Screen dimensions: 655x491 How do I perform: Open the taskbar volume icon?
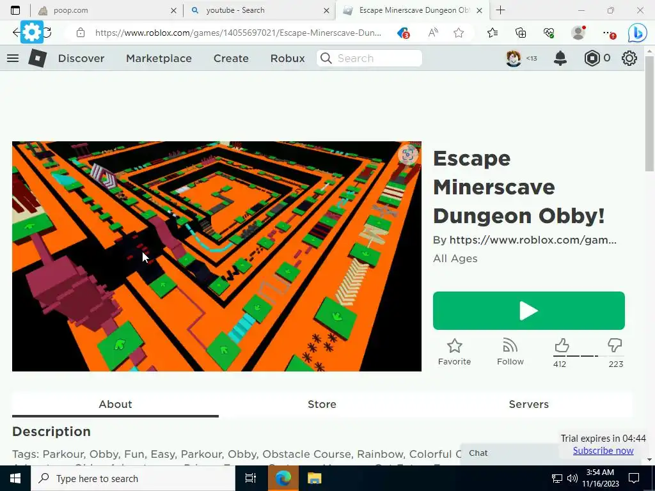(572, 478)
